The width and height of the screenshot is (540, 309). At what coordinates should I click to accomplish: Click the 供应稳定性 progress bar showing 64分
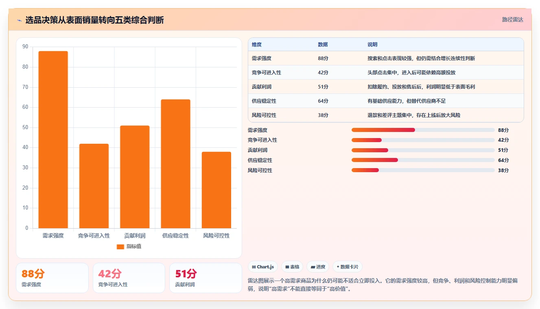coord(423,160)
